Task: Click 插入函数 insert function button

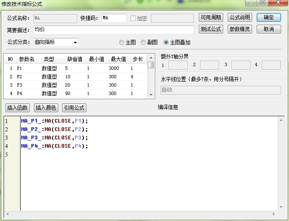Action: [x=18, y=108]
